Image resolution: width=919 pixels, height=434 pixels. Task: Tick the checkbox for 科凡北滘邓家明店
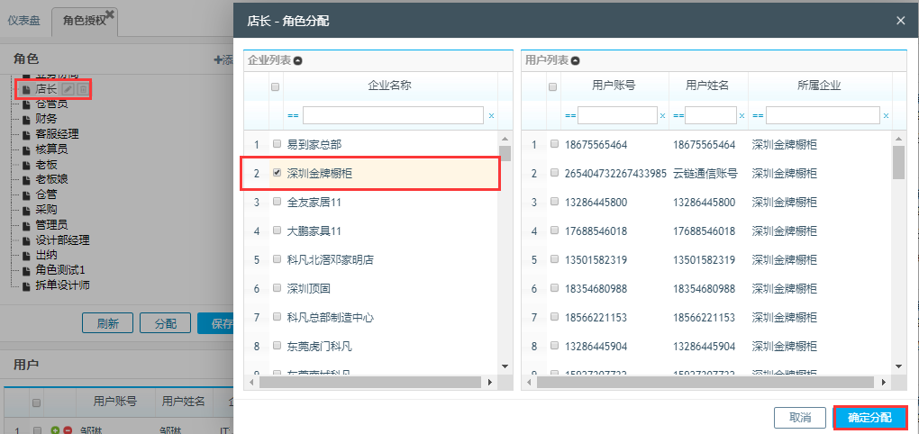click(x=277, y=259)
